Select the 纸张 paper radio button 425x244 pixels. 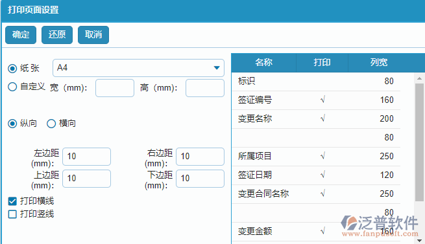[x=12, y=69]
